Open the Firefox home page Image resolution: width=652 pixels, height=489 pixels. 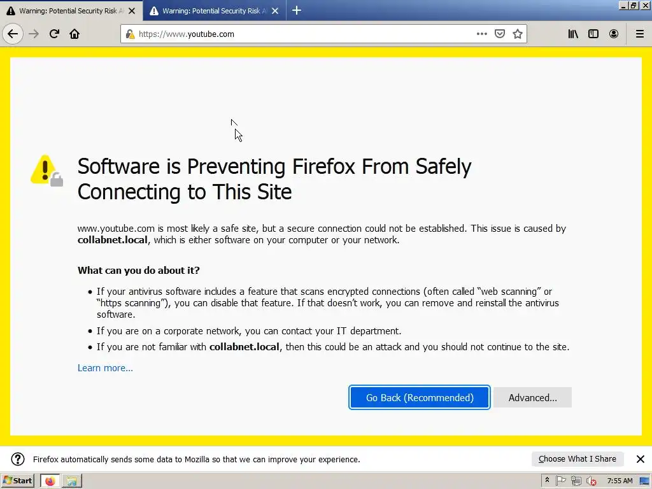coord(74,34)
